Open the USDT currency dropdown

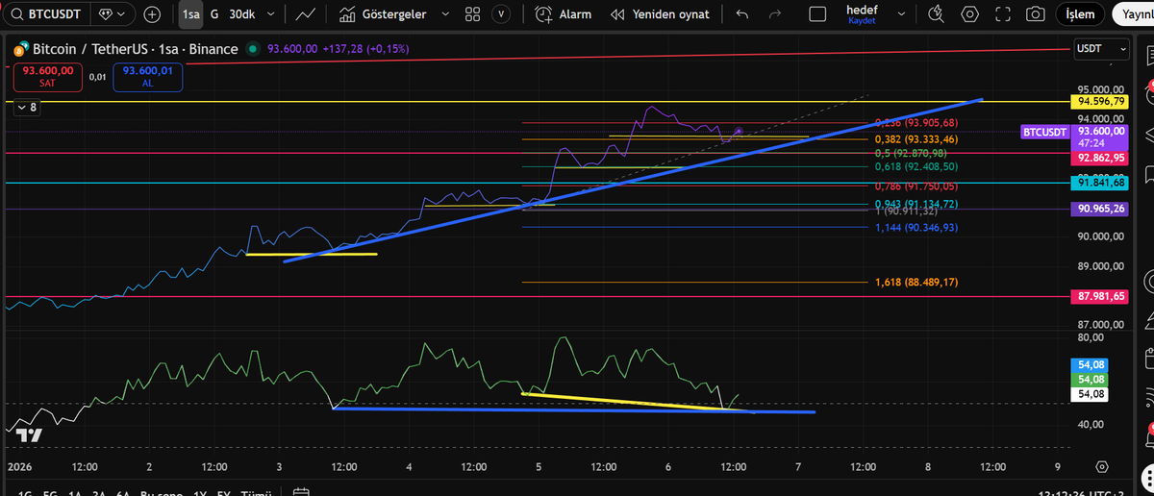[x=1102, y=48]
